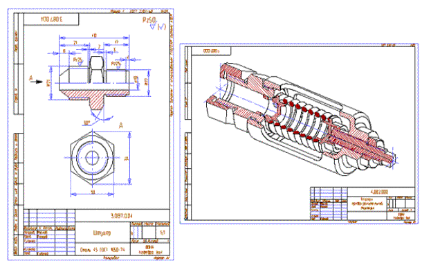Screen dimensions: 431x272
Task: Click the Rz25 roughness mark on right thread
Action: point(116,64)
